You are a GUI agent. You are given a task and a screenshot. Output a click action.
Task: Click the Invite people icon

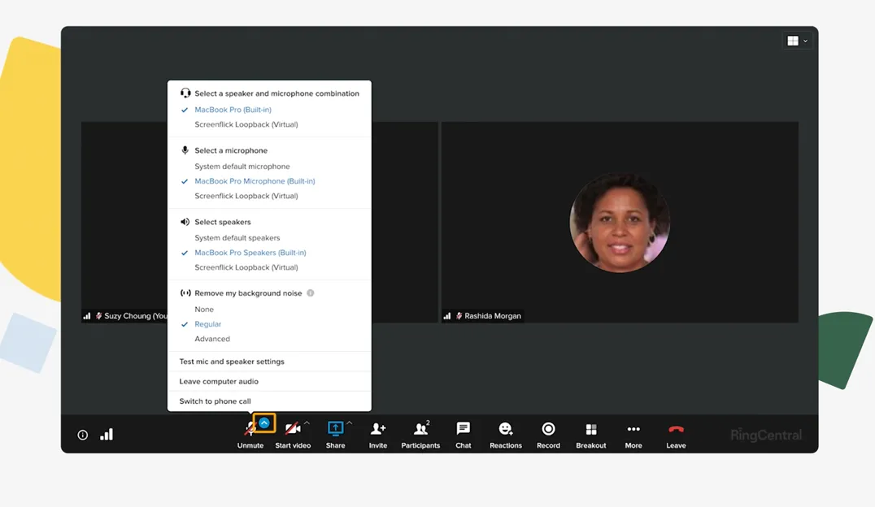point(378,429)
